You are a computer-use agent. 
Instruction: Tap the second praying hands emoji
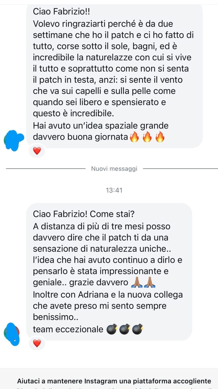(x=150, y=282)
